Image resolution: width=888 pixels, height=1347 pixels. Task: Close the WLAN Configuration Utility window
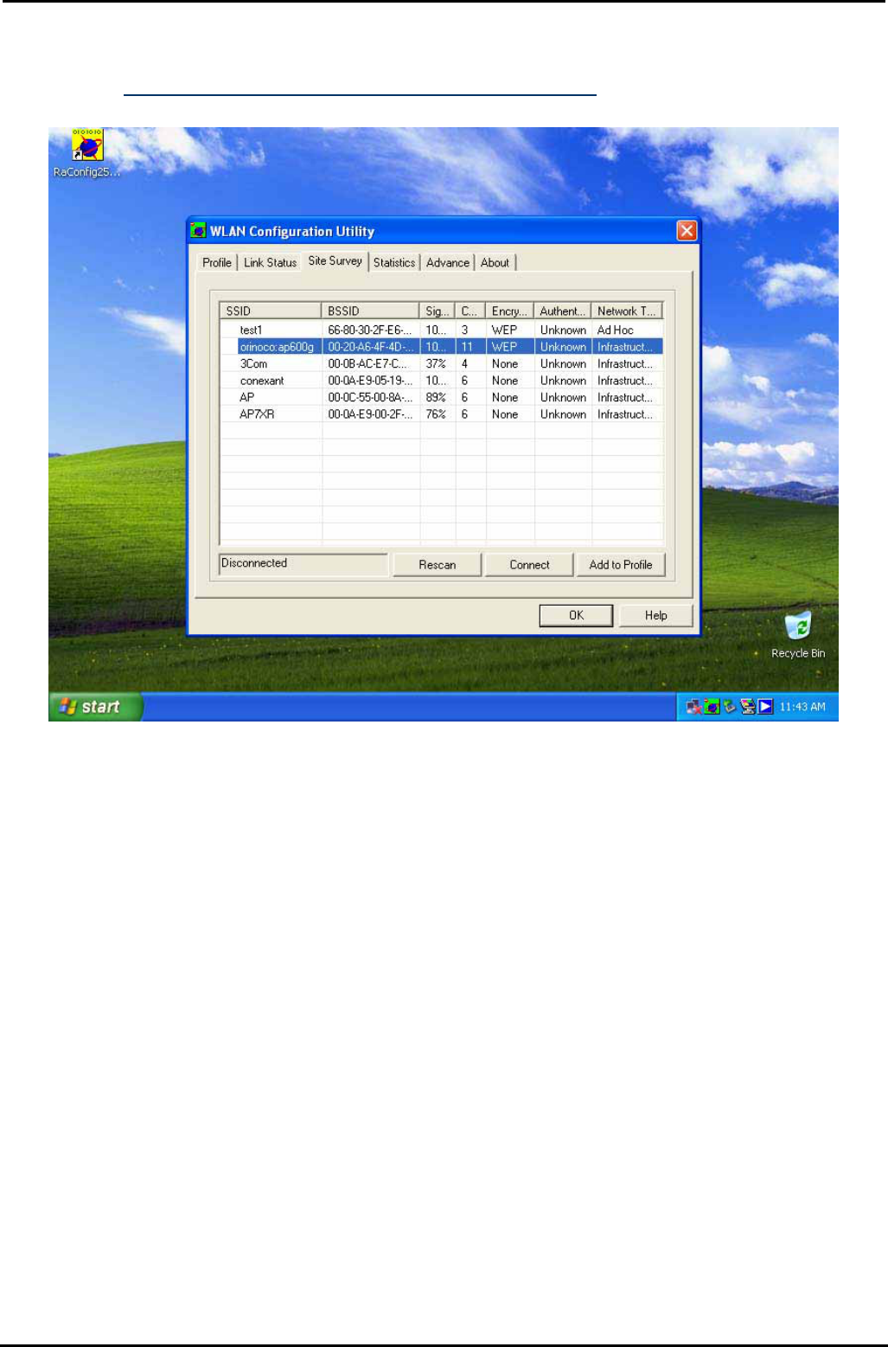(687, 231)
